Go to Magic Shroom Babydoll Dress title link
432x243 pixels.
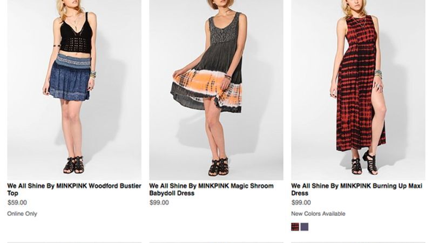click(211, 189)
